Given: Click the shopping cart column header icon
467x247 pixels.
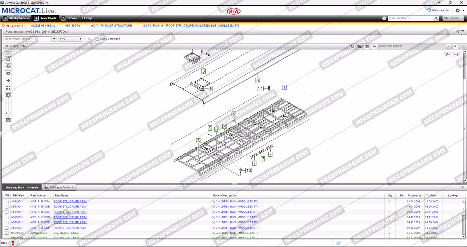Looking at the screenshot, I should tap(7, 196).
